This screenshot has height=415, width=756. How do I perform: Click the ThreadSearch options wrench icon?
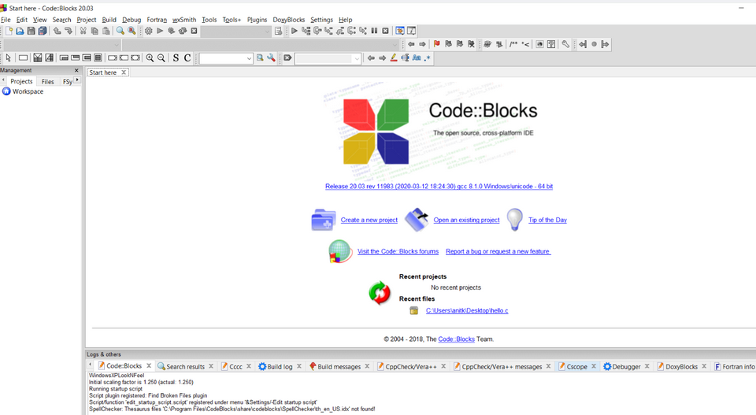point(271,57)
